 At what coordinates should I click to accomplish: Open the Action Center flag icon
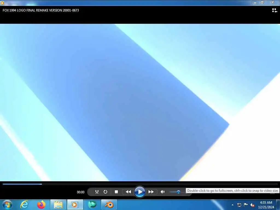pos(246,205)
